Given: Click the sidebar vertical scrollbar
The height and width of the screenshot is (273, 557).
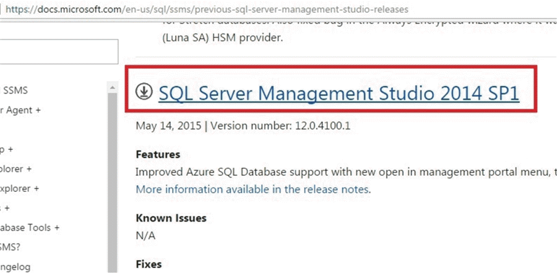Looking at the screenshot, I should [113, 180].
